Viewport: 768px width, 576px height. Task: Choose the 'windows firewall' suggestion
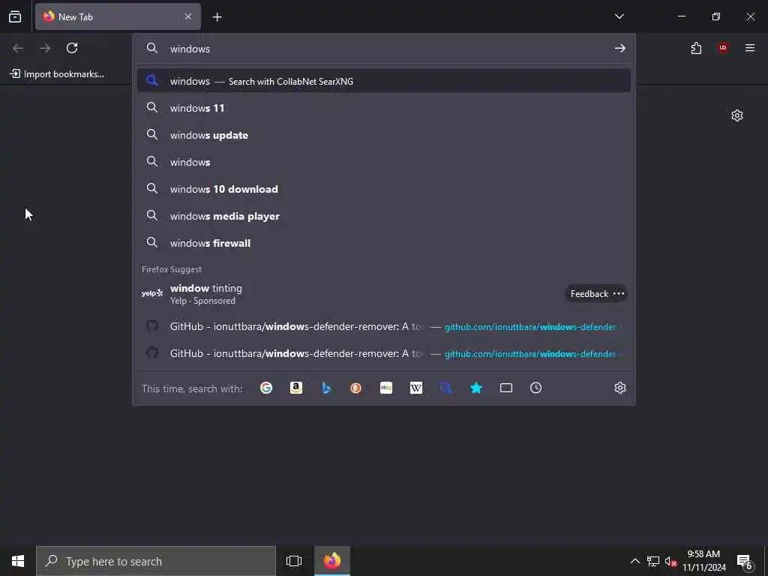384,243
